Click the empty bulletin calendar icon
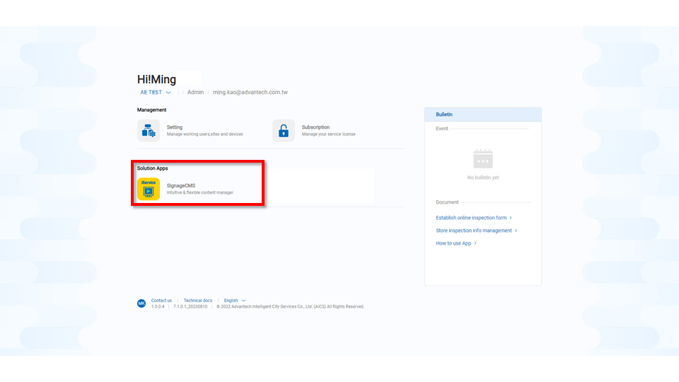679x382 pixels. 483,159
